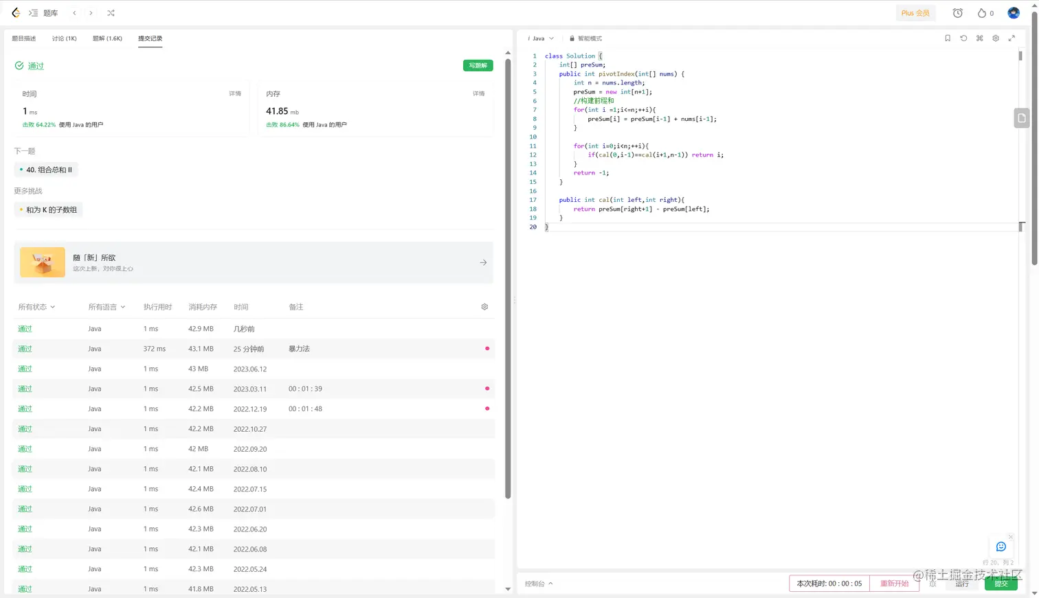Toggle the 智能模式 lock mode

click(585, 38)
